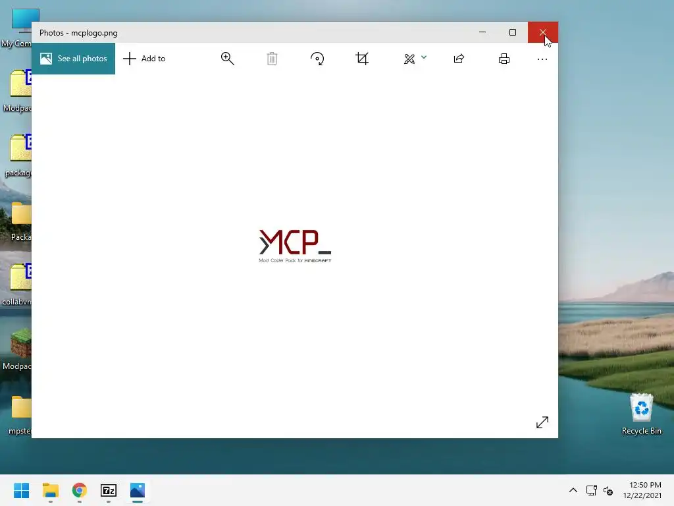Minimize the Photos window

pyautogui.click(x=482, y=32)
